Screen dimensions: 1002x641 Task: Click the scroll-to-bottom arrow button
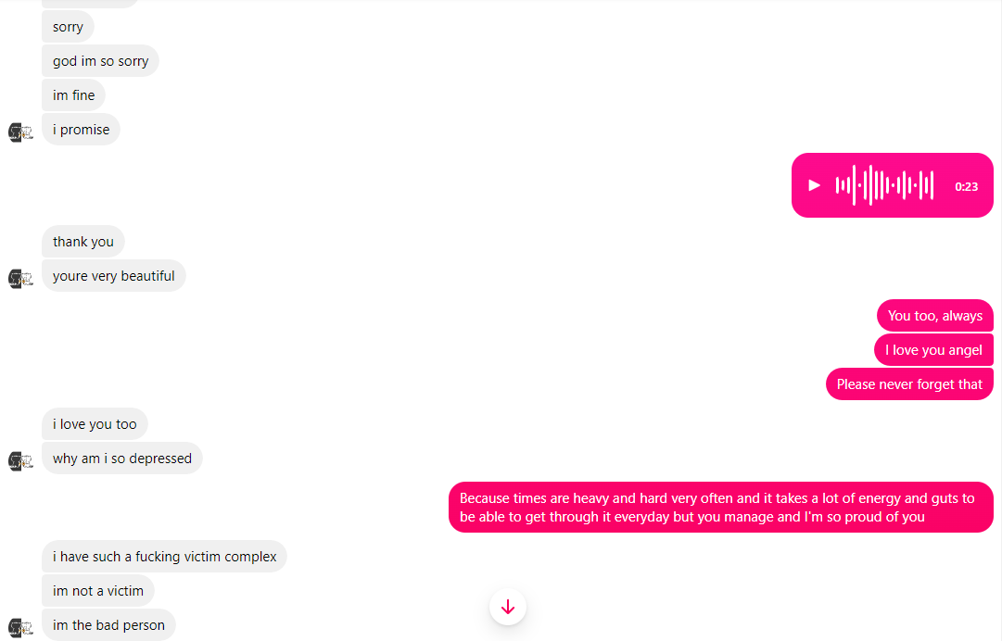click(508, 607)
